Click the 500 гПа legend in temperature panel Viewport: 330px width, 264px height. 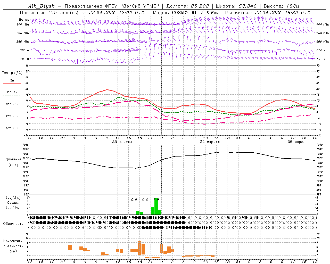pyautogui.click(x=12, y=128)
